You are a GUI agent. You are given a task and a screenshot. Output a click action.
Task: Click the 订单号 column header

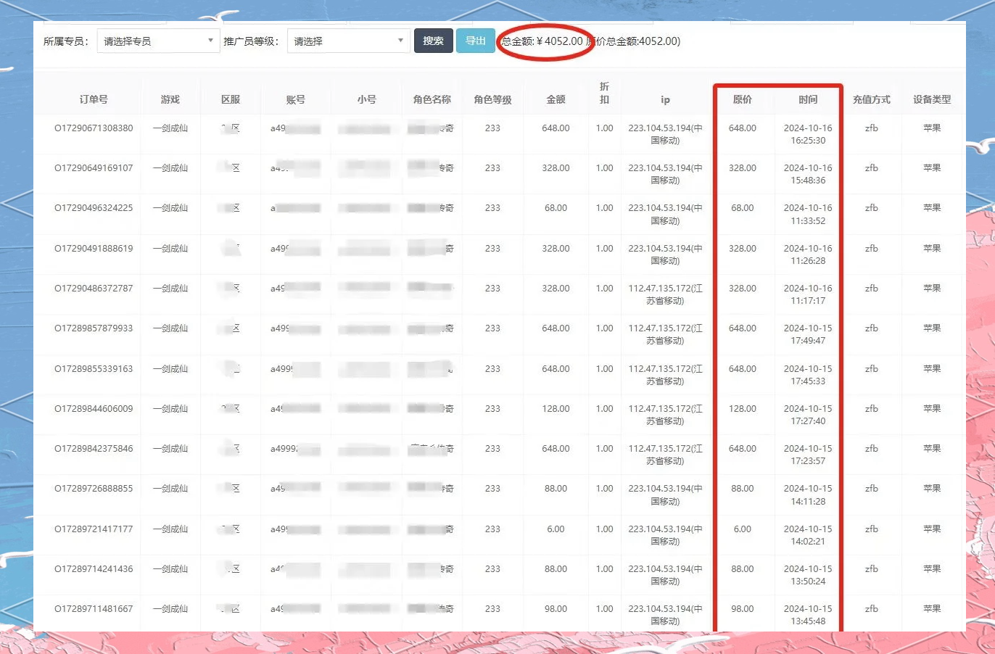click(x=94, y=99)
